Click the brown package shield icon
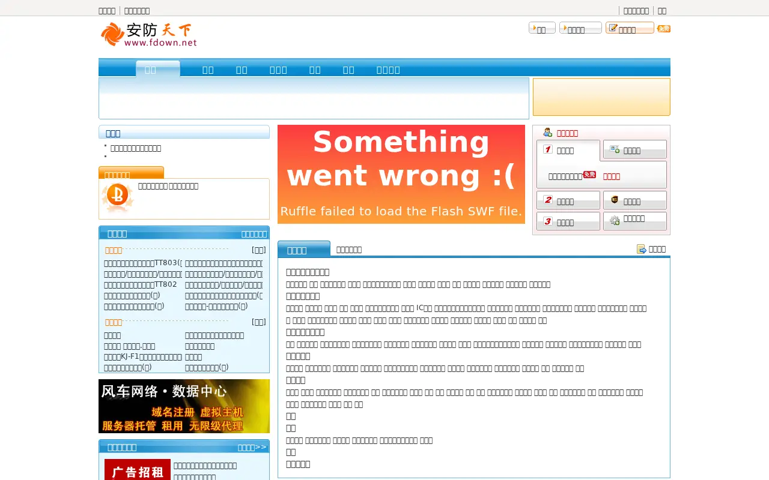Image resolution: width=769 pixels, height=480 pixels. point(615,200)
